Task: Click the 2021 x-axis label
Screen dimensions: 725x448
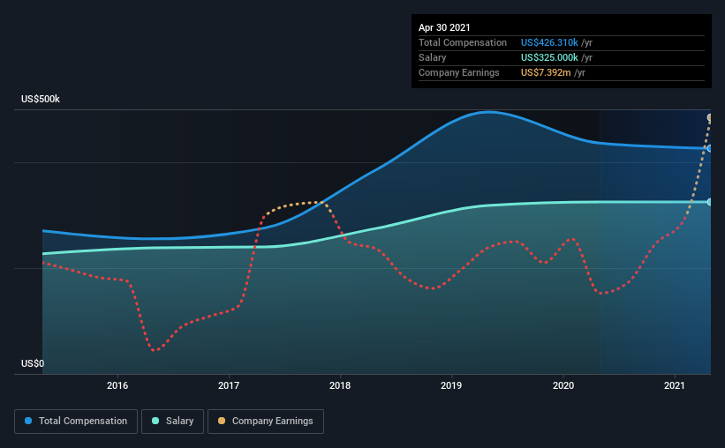Action: 675,385
